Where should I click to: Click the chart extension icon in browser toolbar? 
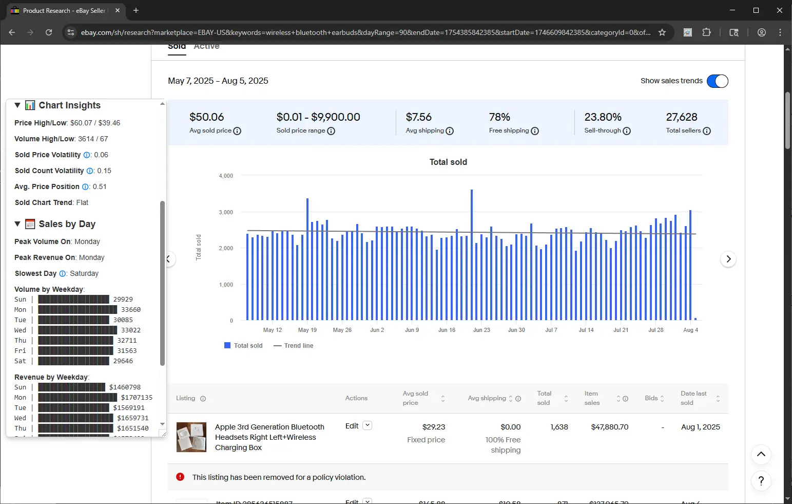[x=688, y=32]
